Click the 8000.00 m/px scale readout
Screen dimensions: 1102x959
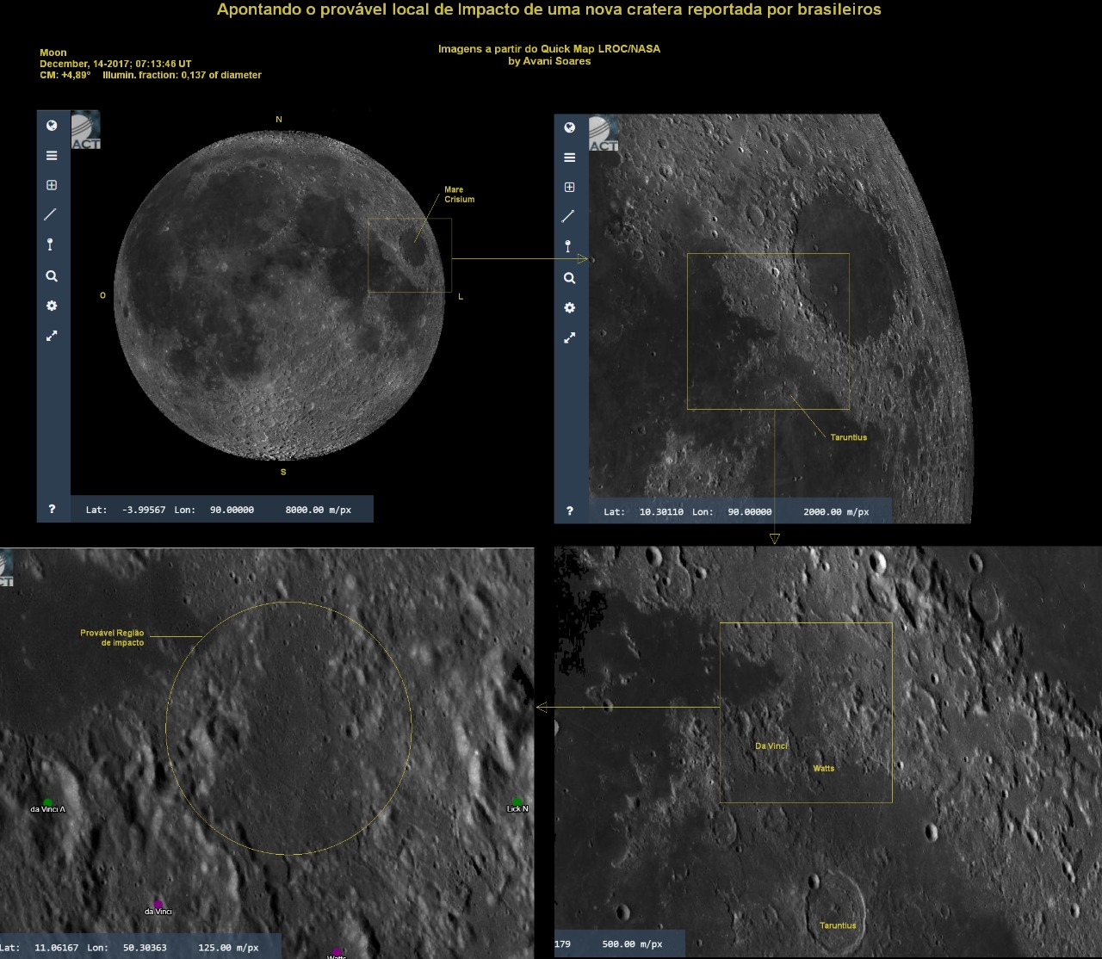click(319, 510)
